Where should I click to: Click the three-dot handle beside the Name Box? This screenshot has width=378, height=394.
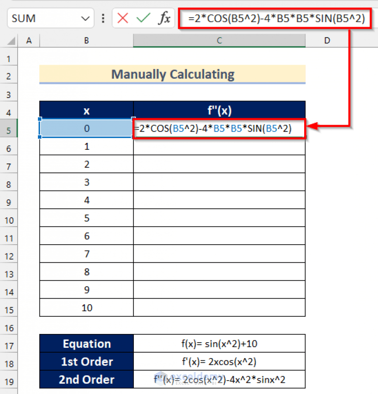[103, 18]
